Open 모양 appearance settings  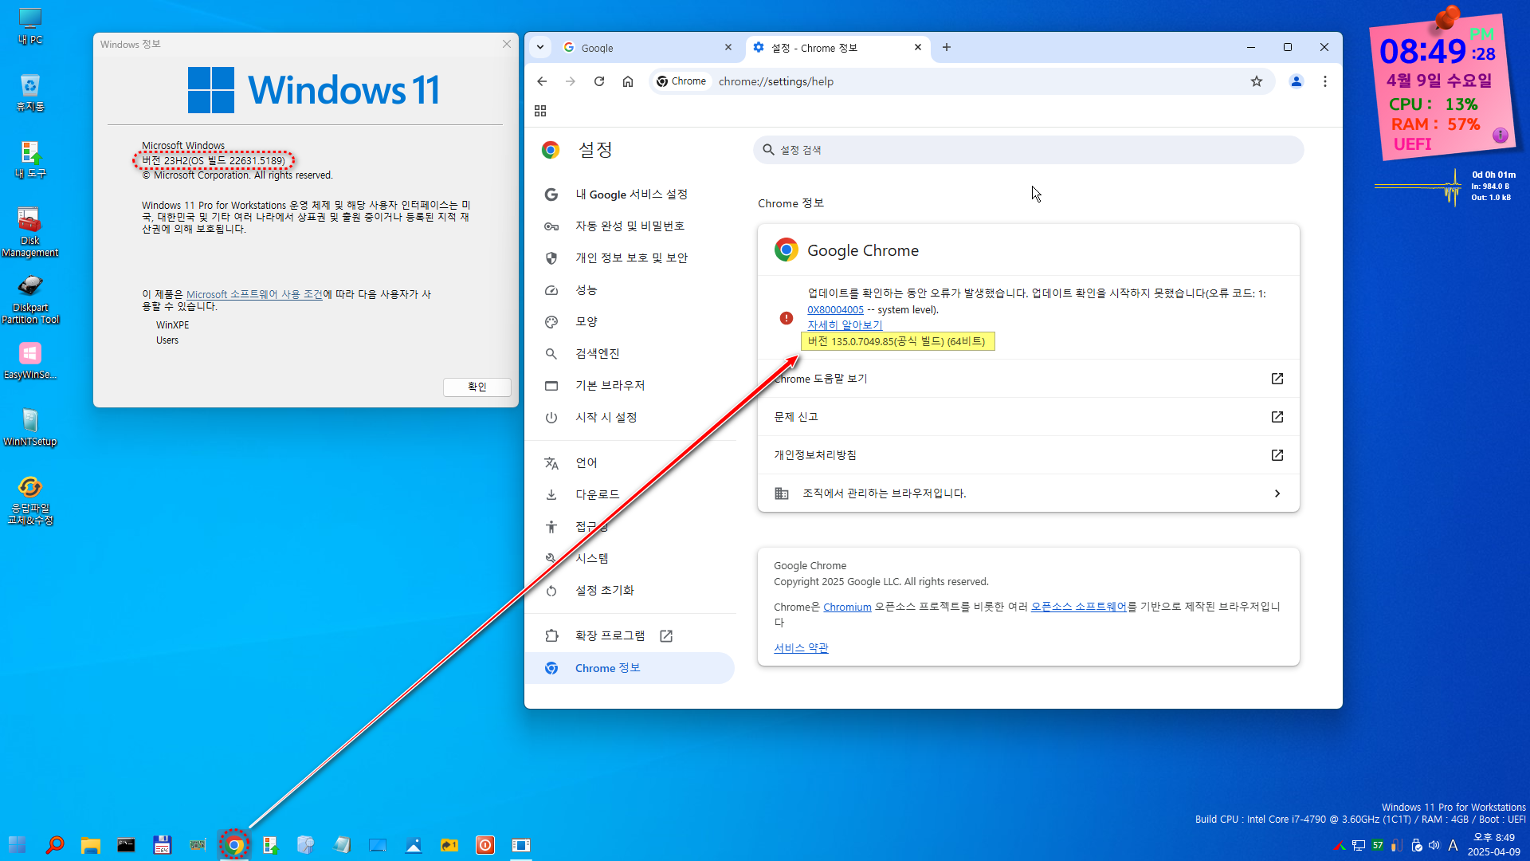(586, 322)
